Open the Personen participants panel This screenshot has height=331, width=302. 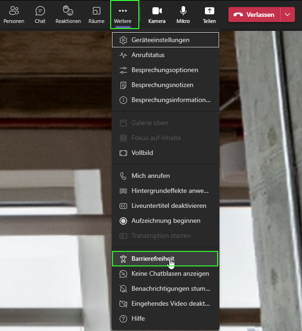click(14, 15)
